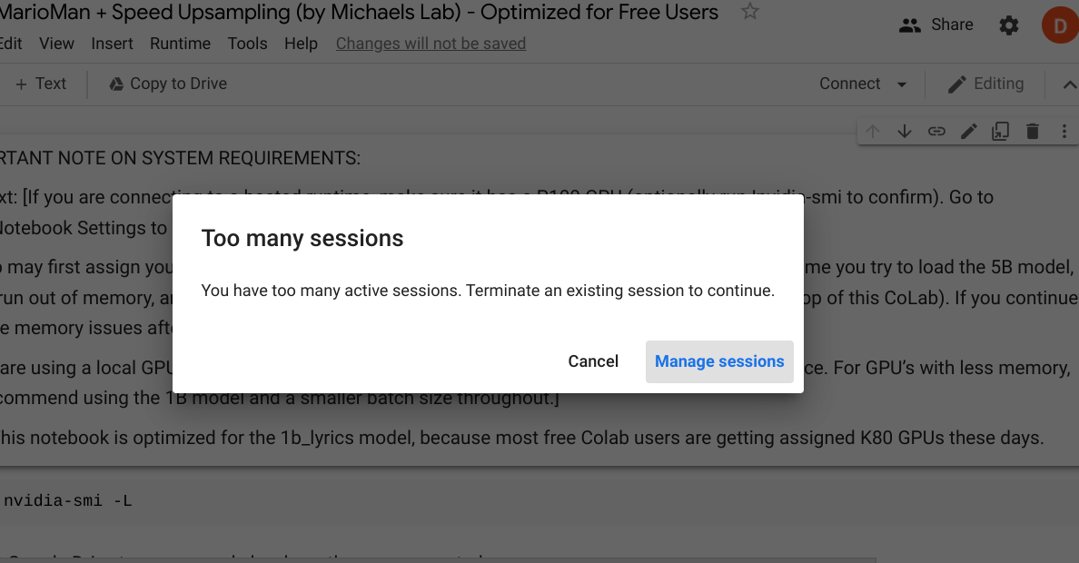Click the Changes will not be saved link
This screenshot has width=1079, height=563.
click(431, 43)
